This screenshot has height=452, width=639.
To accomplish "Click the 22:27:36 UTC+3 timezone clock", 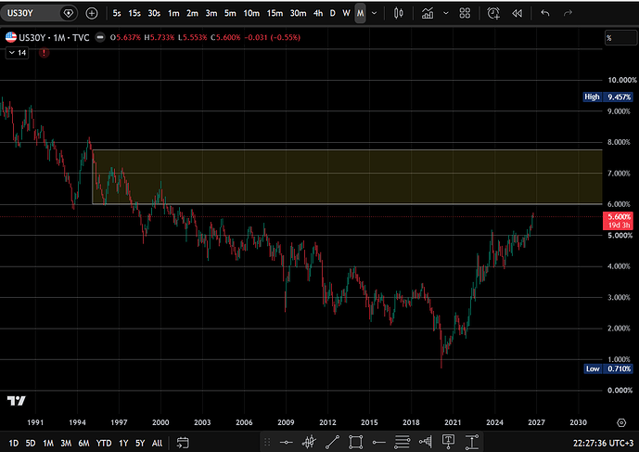I will (x=603, y=443).
